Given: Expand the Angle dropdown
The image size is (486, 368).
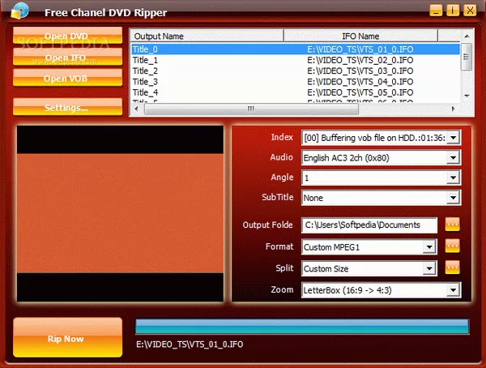Looking at the screenshot, I should pyautogui.click(x=453, y=177).
